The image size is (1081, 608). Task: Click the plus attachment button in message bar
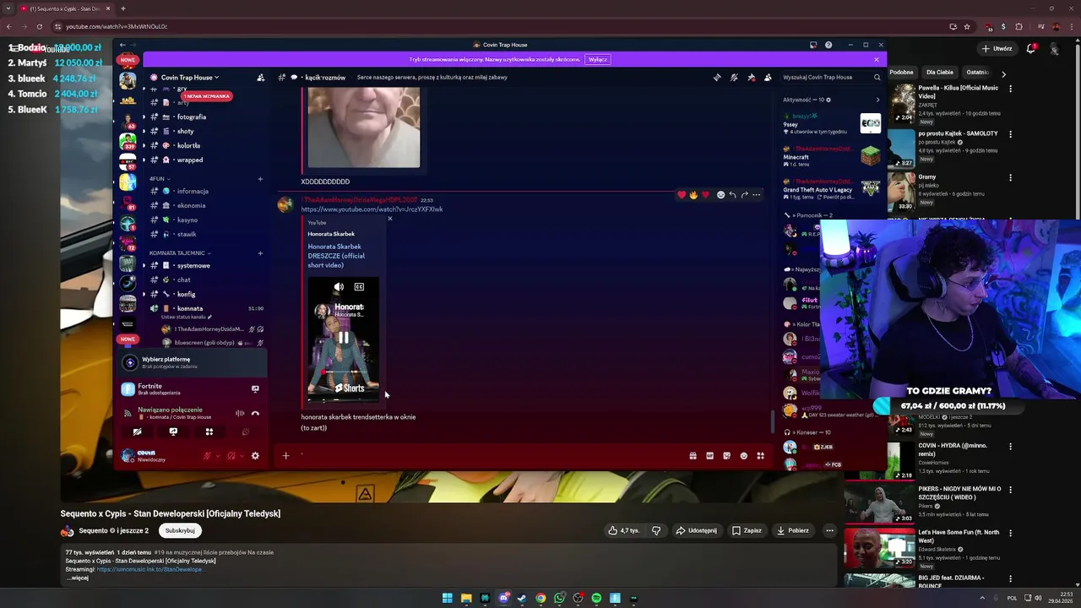pos(285,456)
